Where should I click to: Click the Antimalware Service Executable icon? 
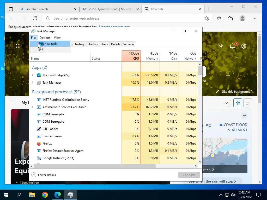click(x=39, y=107)
